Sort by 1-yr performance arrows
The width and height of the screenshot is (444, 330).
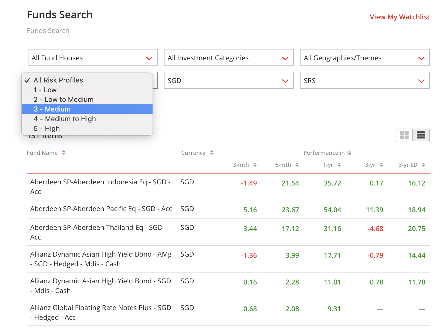tap(339, 165)
